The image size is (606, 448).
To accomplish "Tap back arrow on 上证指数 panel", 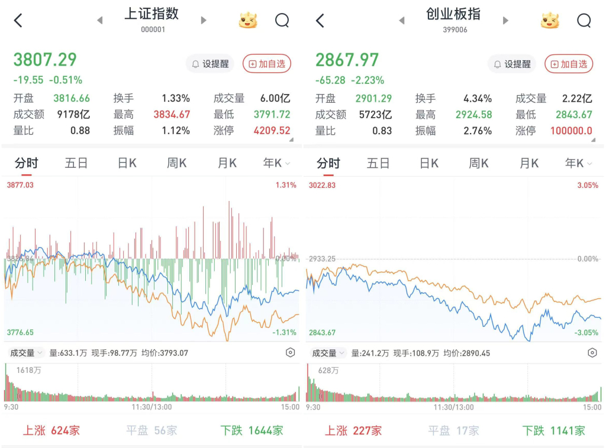I will click(x=18, y=21).
